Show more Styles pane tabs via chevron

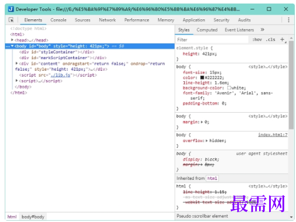click(262, 30)
